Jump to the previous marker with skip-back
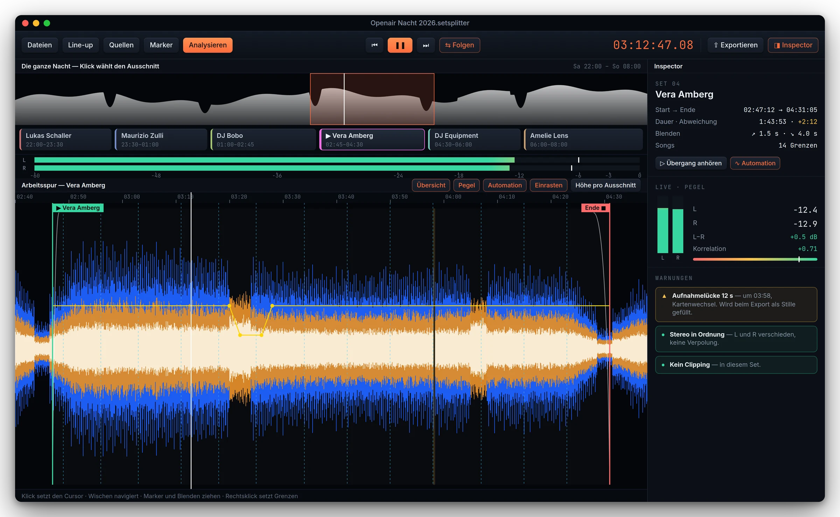Viewport: 840px width, 517px height. 374,45
